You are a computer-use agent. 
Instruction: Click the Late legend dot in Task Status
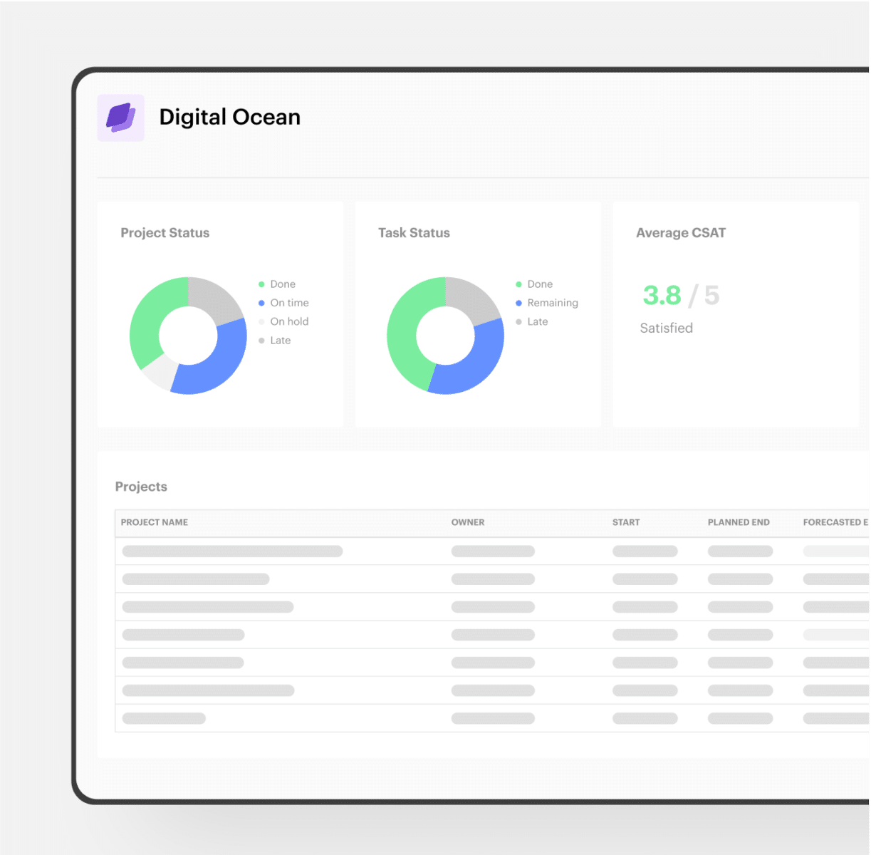click(x=519, y=321)
